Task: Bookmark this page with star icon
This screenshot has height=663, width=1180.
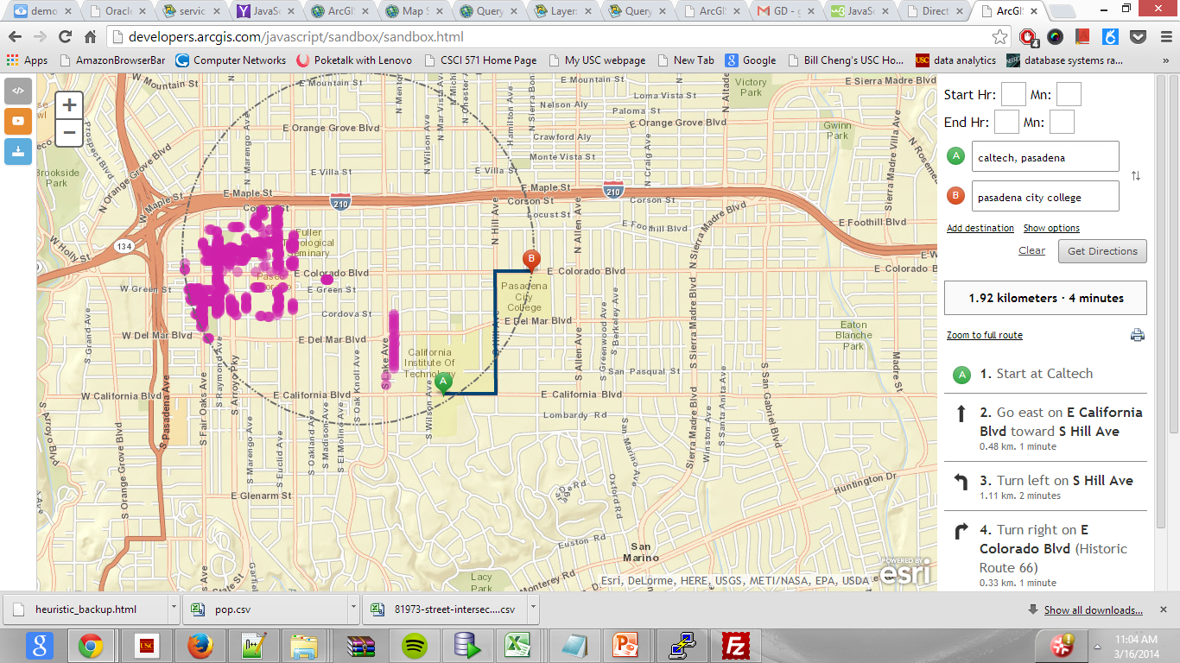Action: click(x=999, y=37)
